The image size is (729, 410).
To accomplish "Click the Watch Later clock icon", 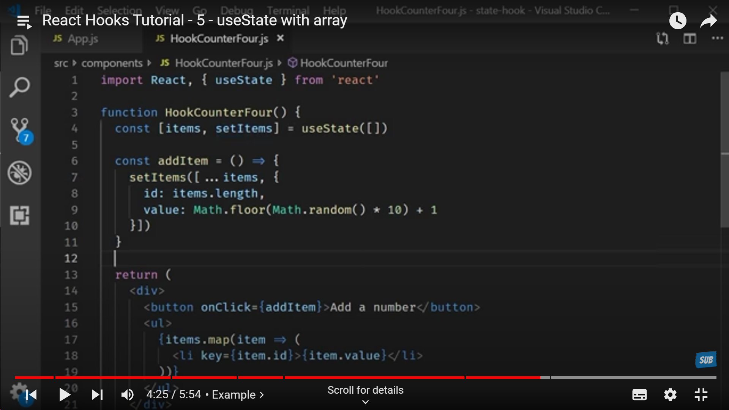I will pyautogui.click(x=677, y=21).
